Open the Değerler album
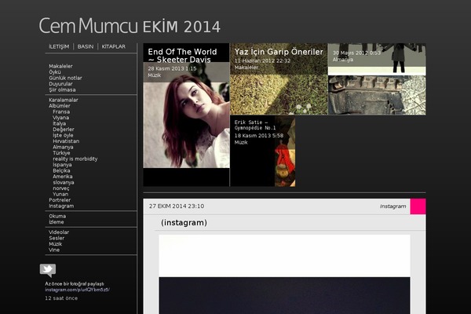 (x=64, y=130)
